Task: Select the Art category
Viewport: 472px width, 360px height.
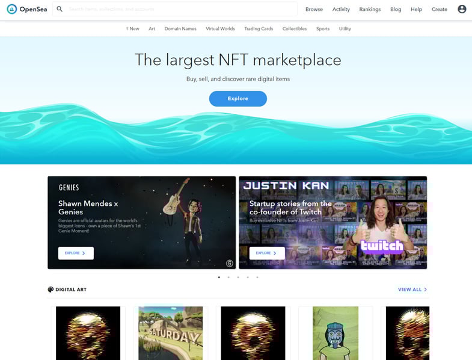Action: point(152,29)
